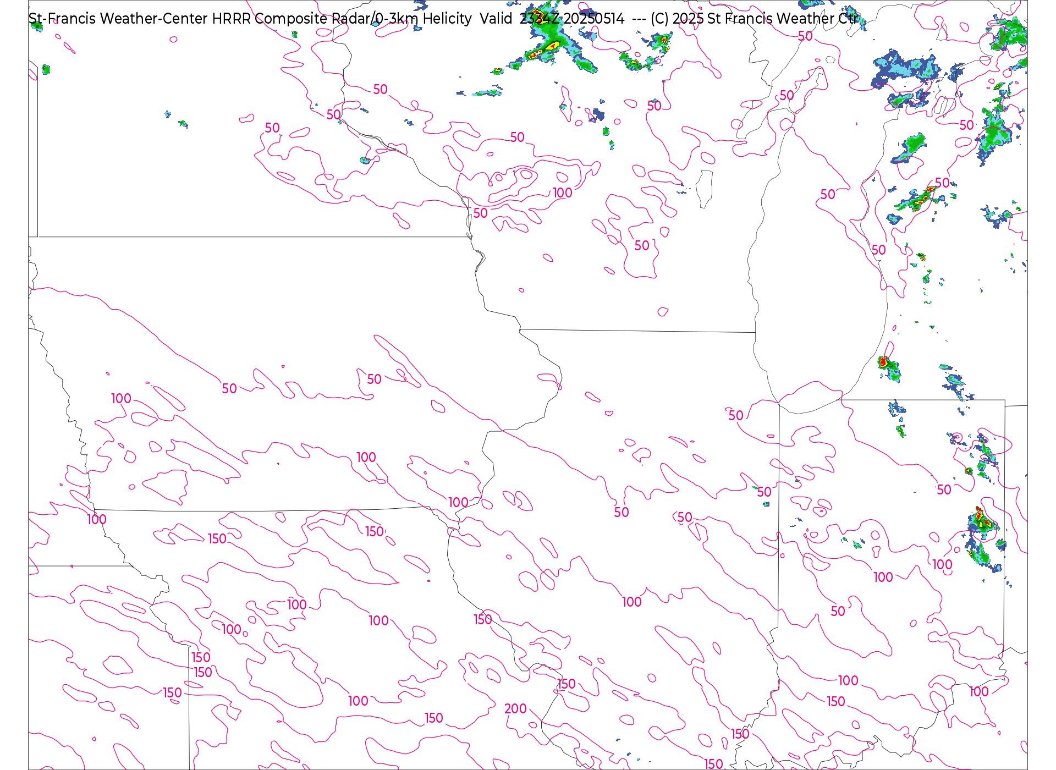Image resolution: width=1056 pixels, height=770 pixels.
Task: Click the "Valid 2334Z 20250514" timestamp text
Action: pos(552,19)
